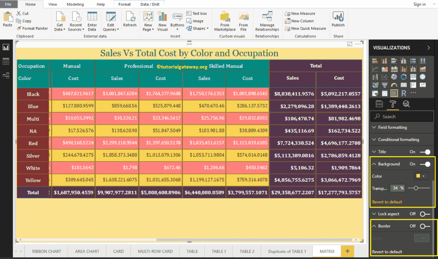This screenshot has width=438, height=259.
Task: Switch to Data view in left sidebar
Action: pyautogui.click(x=6, y=62)
